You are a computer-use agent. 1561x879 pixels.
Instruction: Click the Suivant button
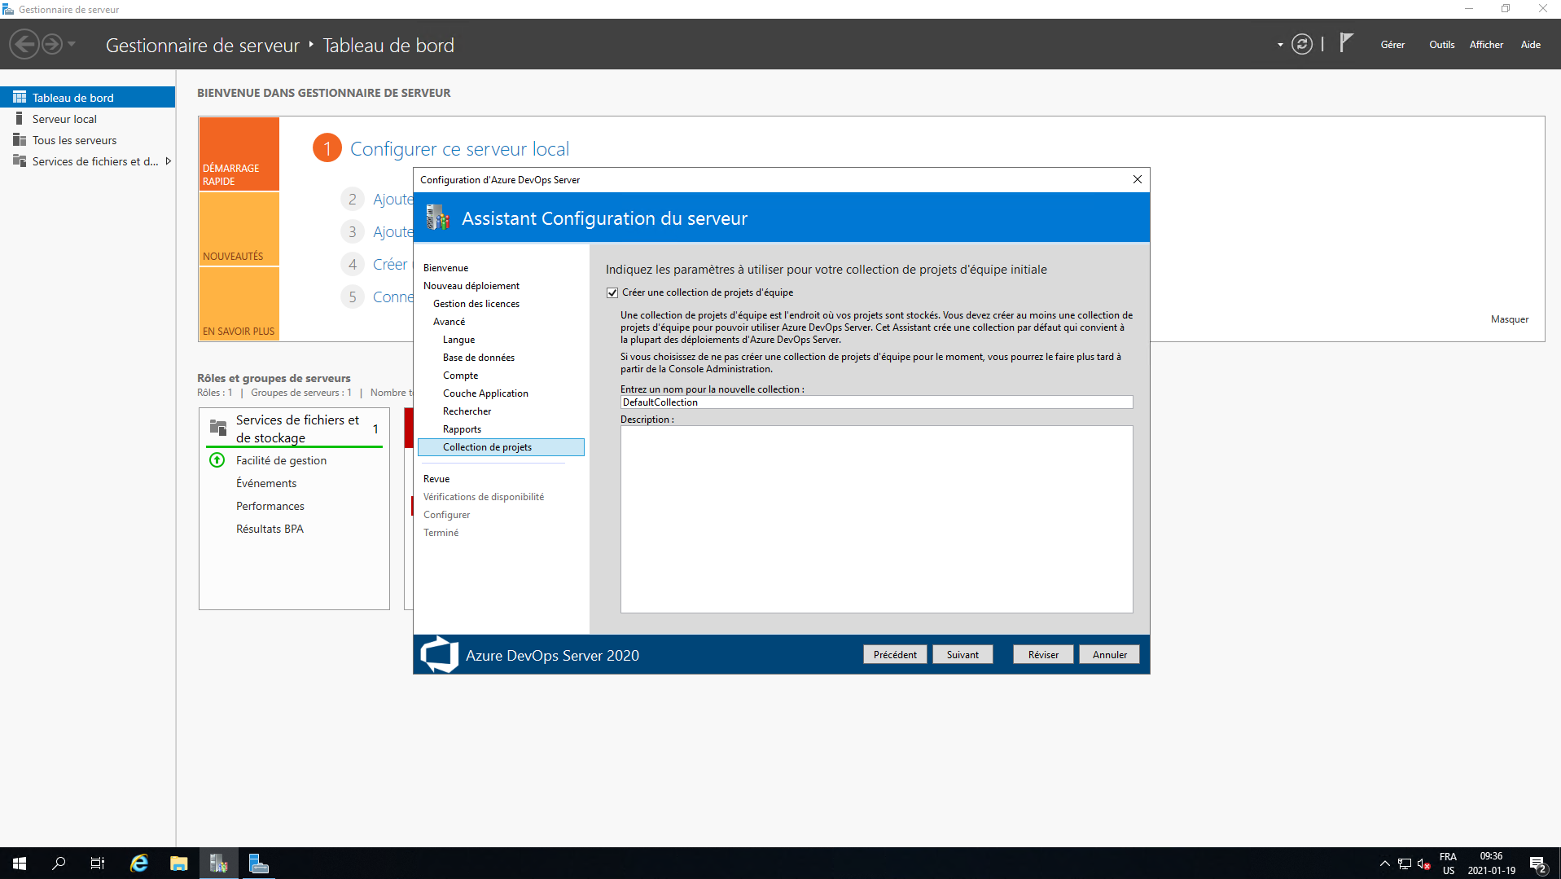point(962,655)
